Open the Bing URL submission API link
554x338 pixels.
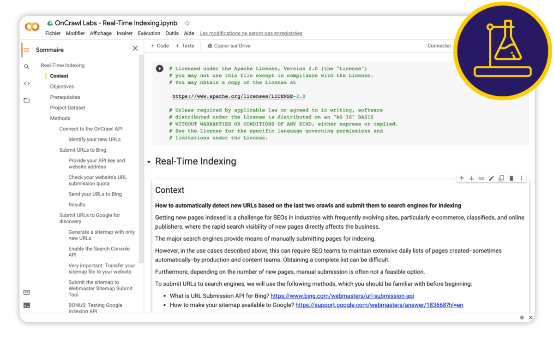[x=342, y=296]
